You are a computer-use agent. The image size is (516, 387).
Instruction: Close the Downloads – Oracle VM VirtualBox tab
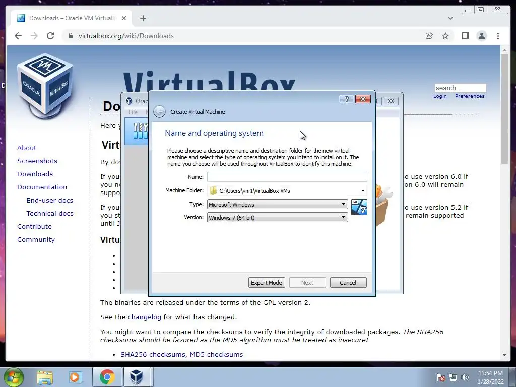point(124,18)
